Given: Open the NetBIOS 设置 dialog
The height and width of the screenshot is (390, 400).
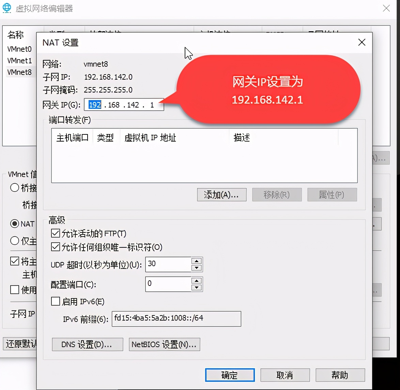Looking at the screenshot, I should [x=164, y=344].
